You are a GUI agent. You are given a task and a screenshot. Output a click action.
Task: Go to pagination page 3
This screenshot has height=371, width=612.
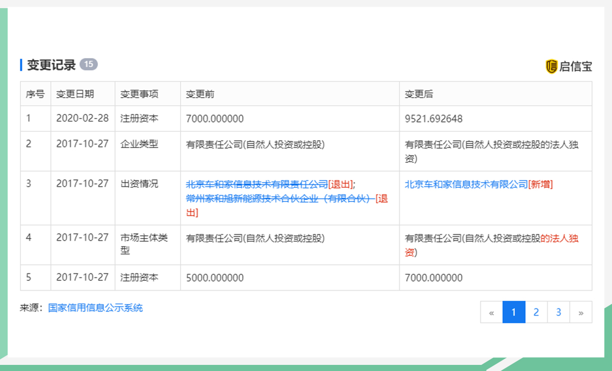pyautogui.click(x=558, y=312)
